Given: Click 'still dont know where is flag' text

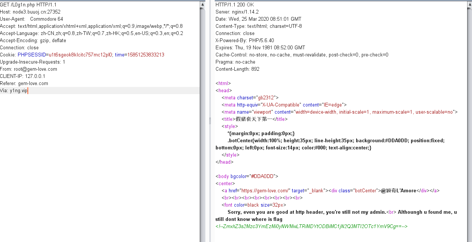Looking at the screenshot, I should [249, 219].
